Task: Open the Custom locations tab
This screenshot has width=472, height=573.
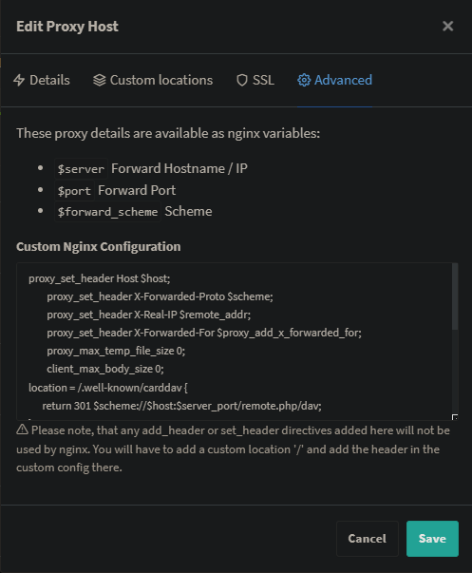Action: click(x=153, y=80)
